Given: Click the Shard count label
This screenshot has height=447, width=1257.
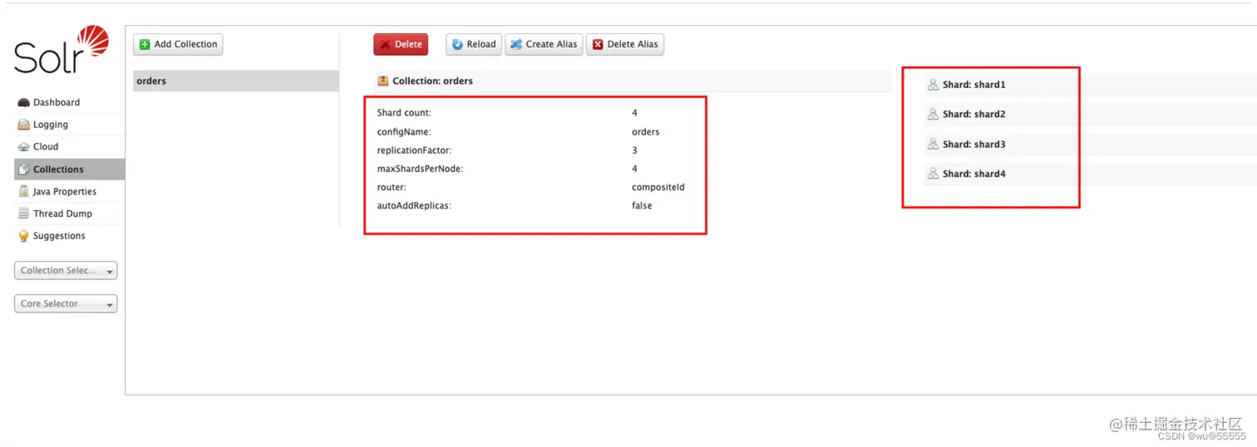Looking at the screenshot, I should tap(404, 113).
